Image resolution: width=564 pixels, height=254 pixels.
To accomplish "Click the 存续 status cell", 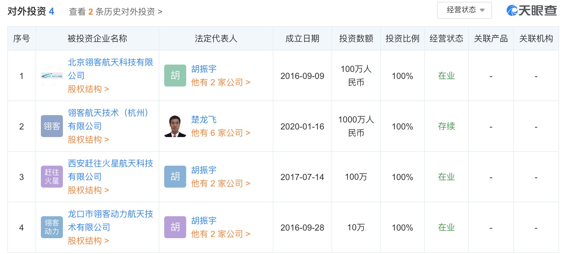I will (446, 126).
